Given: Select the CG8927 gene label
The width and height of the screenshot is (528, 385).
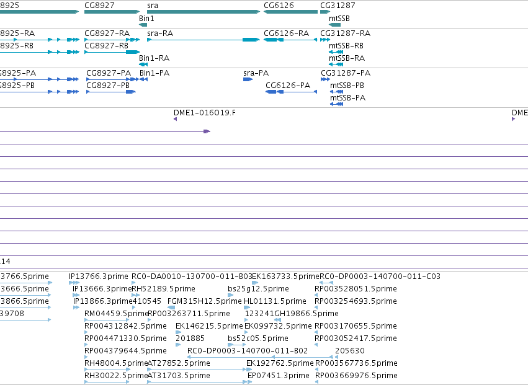Looking at the screenshot, I should [99, 6].
